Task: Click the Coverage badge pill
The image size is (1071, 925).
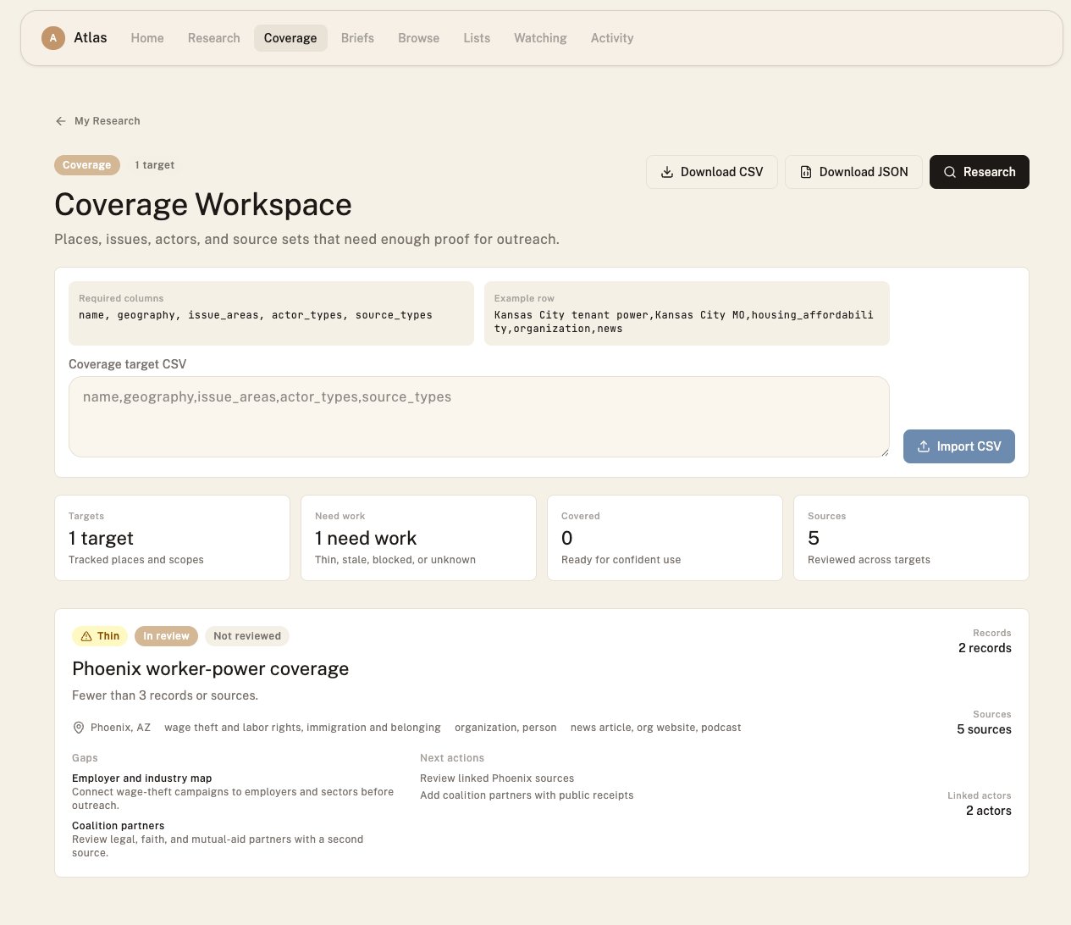Action: [87, 165]
